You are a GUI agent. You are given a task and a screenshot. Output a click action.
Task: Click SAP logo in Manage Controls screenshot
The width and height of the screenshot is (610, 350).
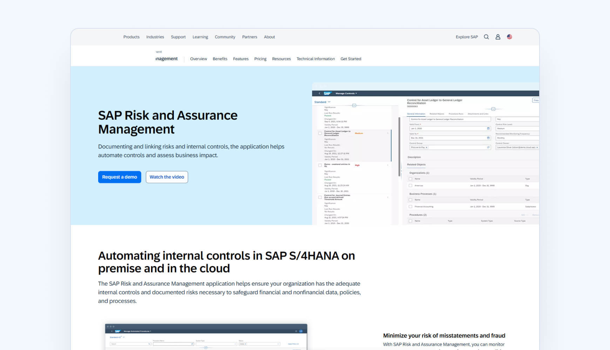tap(327, 93)
